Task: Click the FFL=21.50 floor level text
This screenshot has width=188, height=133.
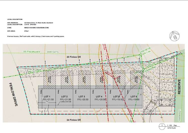Action: point(47,100)
